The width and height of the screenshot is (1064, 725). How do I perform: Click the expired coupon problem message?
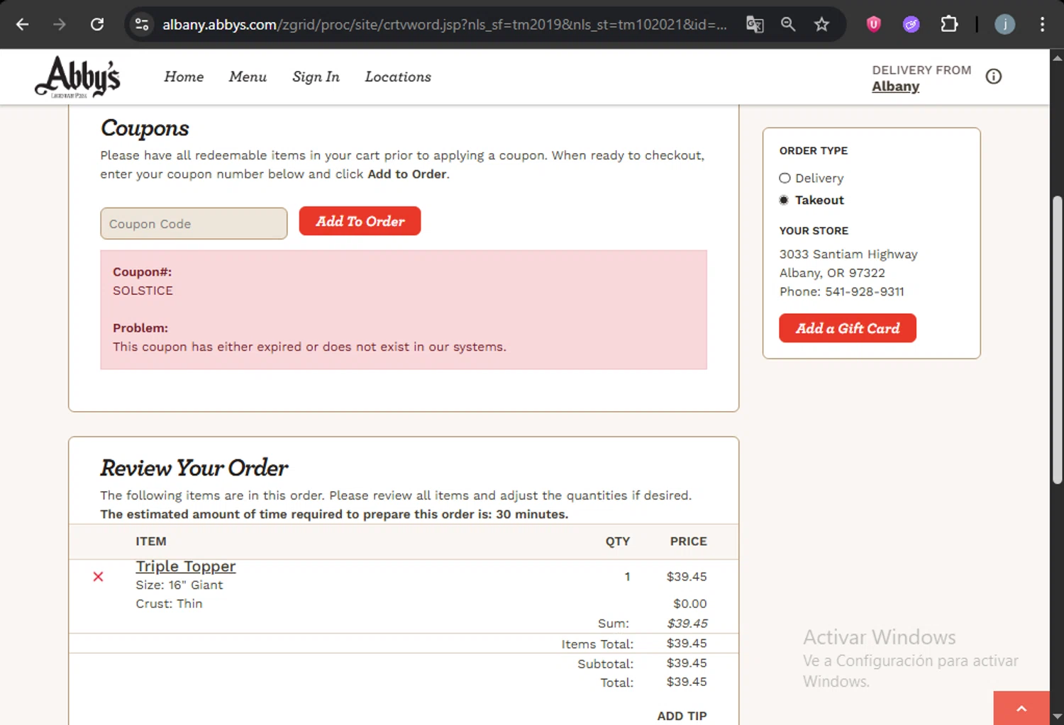click(x=309, y=347)
